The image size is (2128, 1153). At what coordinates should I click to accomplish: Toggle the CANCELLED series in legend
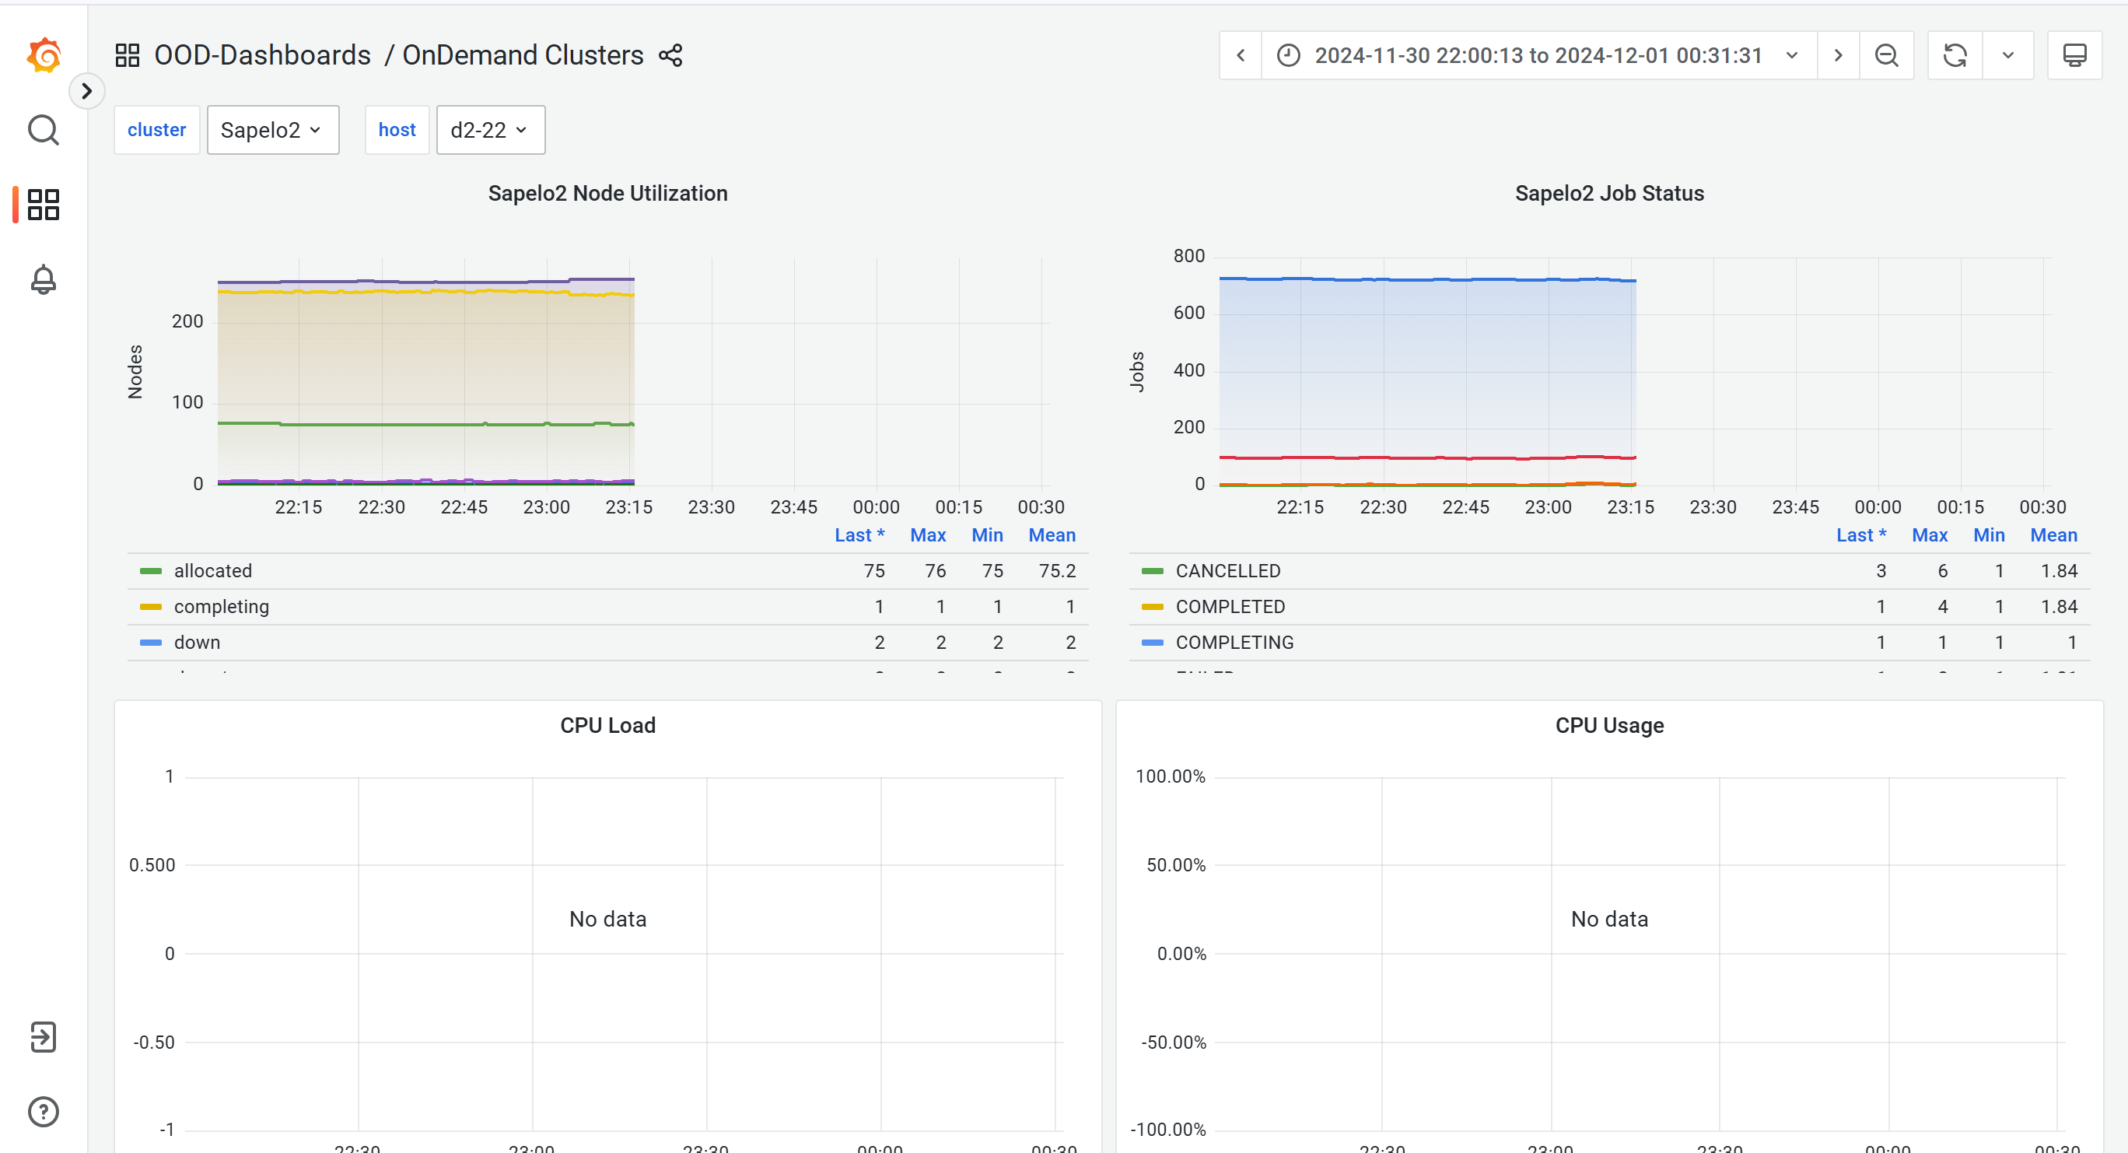tap(1227, 570)
